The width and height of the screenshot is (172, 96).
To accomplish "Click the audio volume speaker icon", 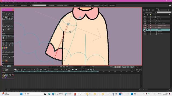I will pyautogui.click(x=93, y=67).
